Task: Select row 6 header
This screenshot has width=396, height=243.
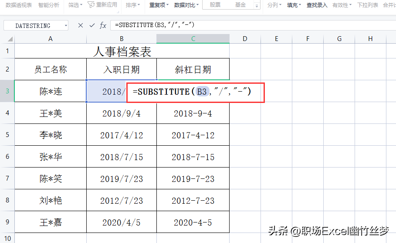Action: click(7, 156)
